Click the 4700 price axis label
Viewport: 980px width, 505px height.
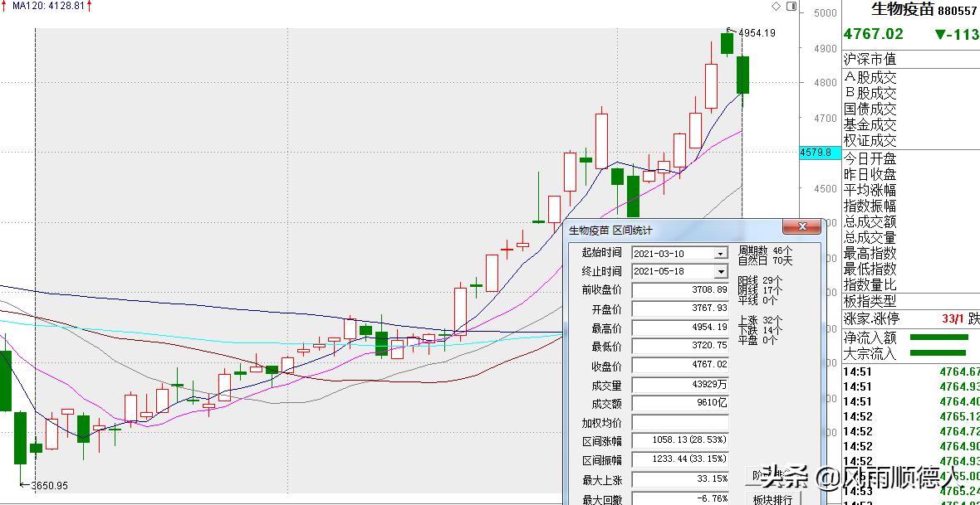825,118
